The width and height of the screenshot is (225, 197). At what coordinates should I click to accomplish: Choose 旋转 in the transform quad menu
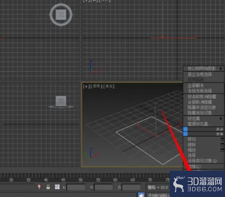[192, 145]
